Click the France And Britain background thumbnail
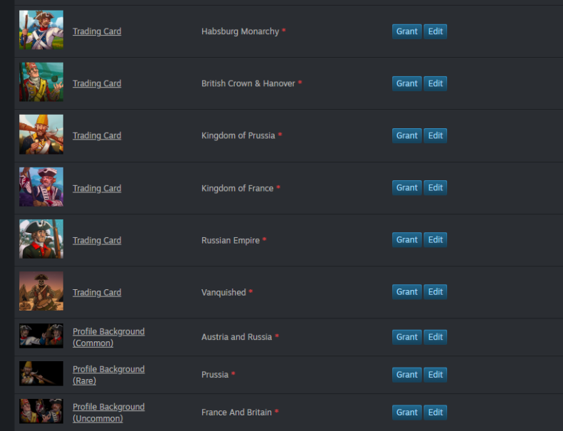This screenshot has height=431, width=563. pyautogui.click(x=41, y=412)
